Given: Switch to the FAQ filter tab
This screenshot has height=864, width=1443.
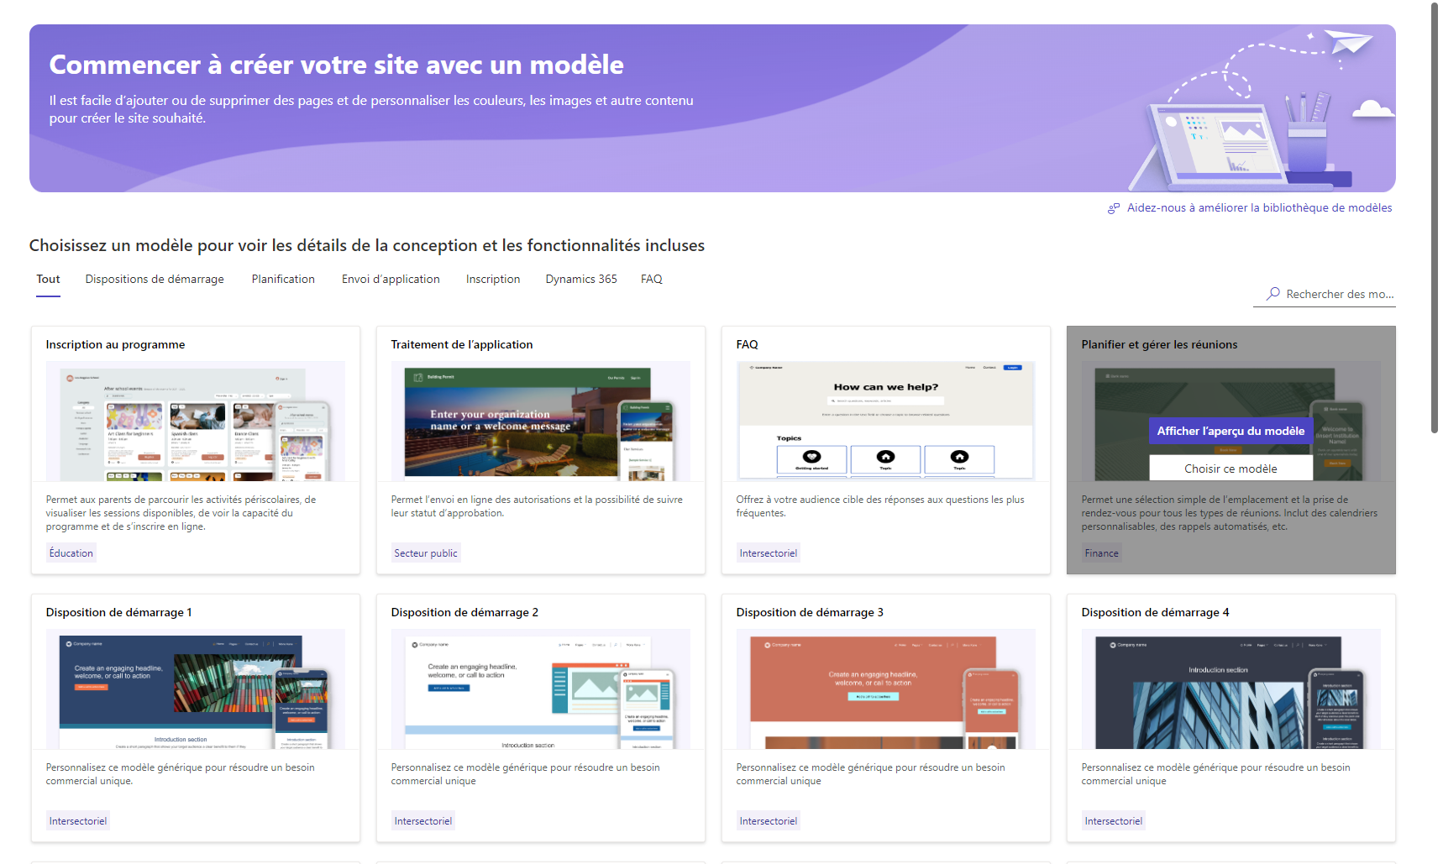Looking at the screenshot, I should click(x=651, y=279).
